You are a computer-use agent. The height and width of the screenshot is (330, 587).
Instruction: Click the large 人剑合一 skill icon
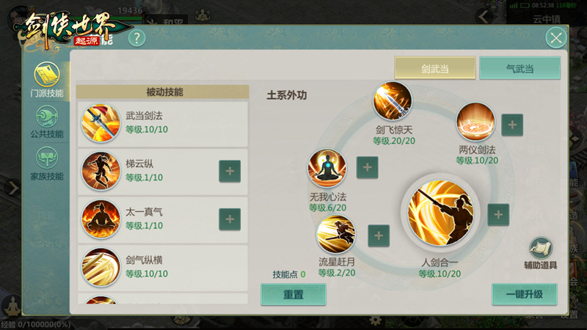click(441, 213)
